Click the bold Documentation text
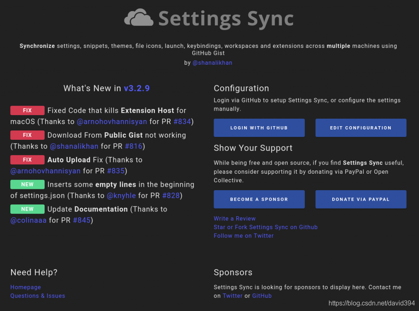 (101, 209)
